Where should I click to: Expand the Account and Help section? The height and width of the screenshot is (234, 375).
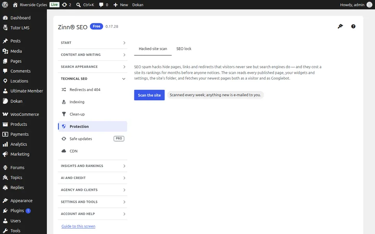[93, 214]
